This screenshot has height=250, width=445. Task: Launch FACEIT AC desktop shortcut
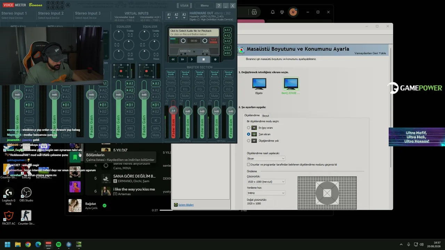coord(9,218)
